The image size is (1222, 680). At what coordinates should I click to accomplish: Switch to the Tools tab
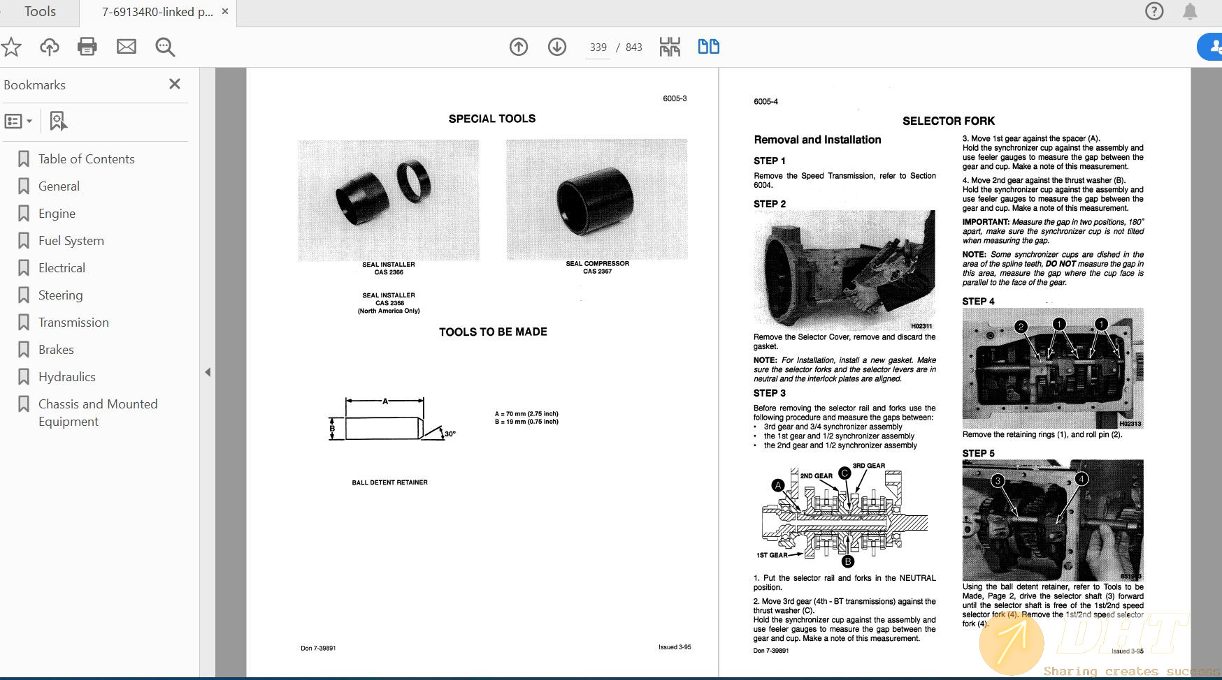point(40,12)
